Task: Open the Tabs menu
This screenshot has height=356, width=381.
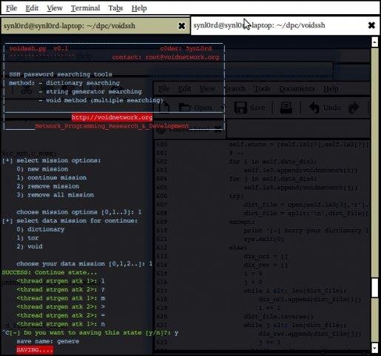Action: (115, 8)
